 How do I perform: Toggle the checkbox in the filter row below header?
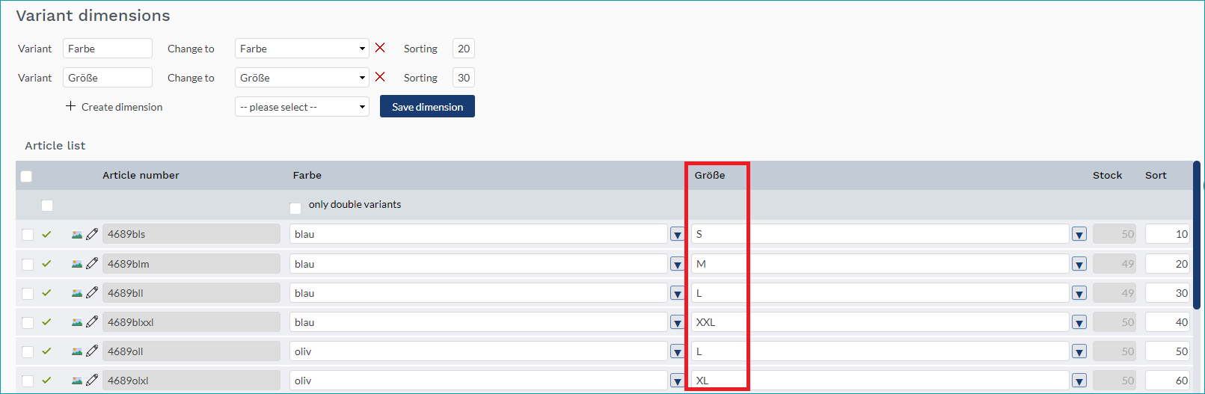[47, 206]
